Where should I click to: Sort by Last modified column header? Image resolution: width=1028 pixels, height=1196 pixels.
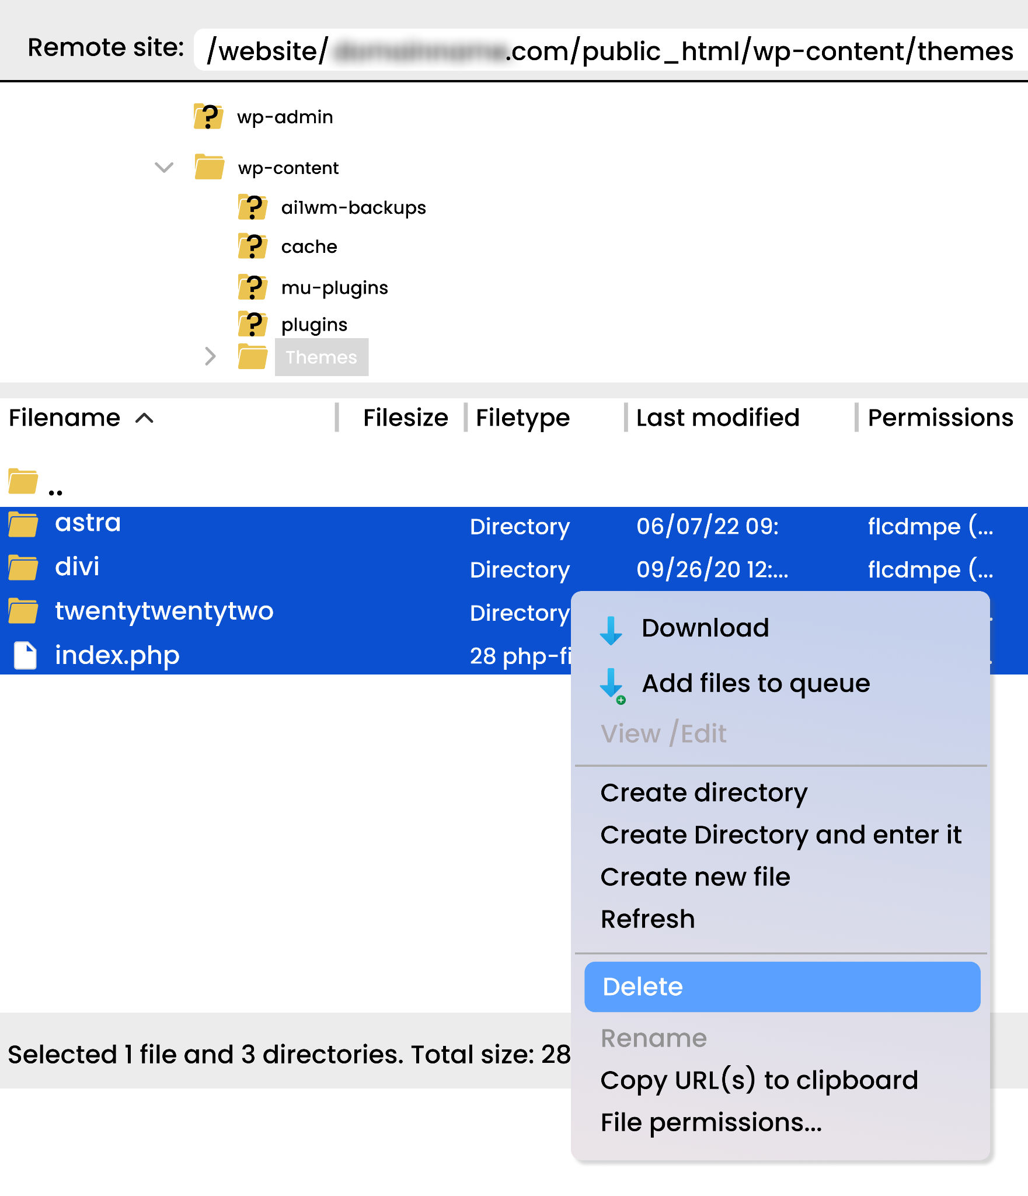[717, 418]
